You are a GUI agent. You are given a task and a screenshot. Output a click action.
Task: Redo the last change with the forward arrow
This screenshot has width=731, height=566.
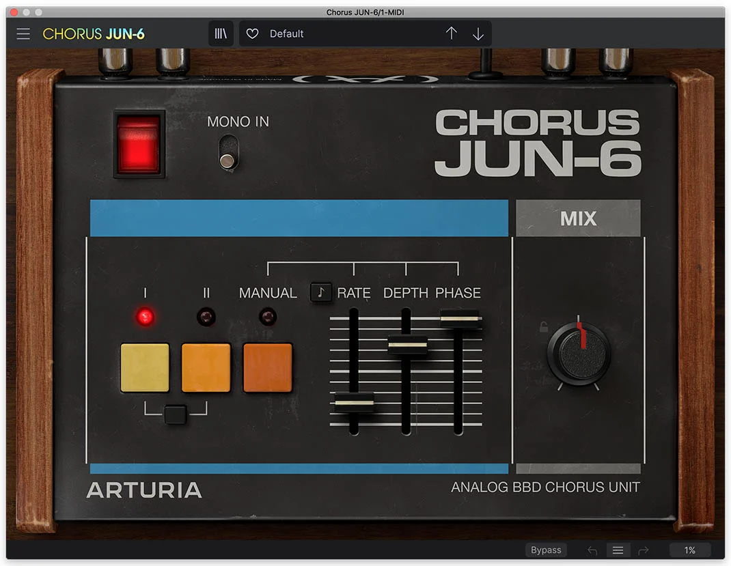pyautogui.click(x=644, y=550)
